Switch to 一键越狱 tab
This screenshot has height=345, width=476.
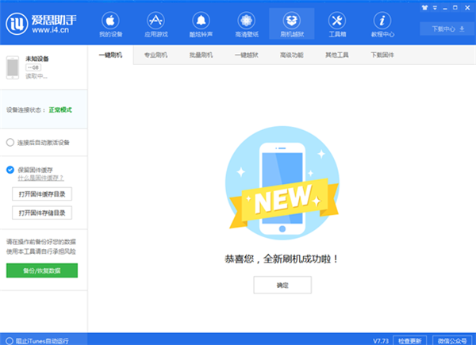(247, 55)
